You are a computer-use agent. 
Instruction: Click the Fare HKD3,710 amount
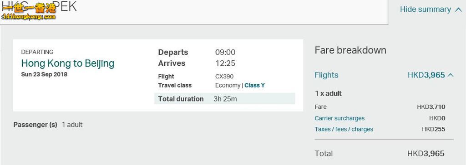pyautogui.click(x=431, y=107)
